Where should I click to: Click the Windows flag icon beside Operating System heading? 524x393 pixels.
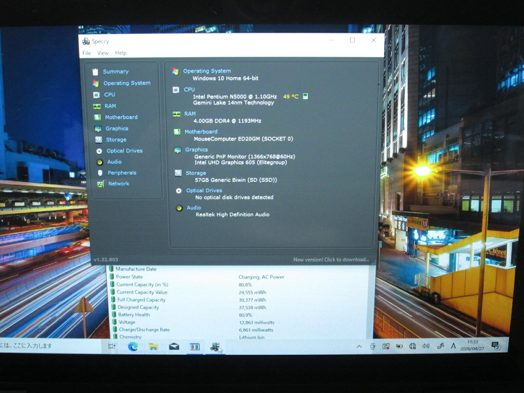[176, 71]
